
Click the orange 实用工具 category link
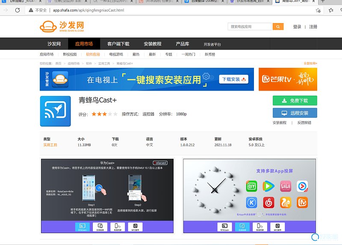click(x=50, y=145)
